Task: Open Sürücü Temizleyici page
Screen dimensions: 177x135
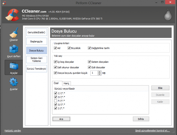Action: 36,69
